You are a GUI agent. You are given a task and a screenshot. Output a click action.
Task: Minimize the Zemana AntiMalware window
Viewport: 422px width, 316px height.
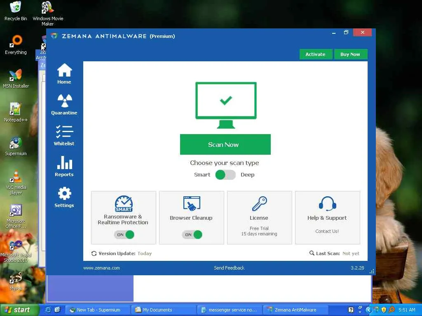334,33
